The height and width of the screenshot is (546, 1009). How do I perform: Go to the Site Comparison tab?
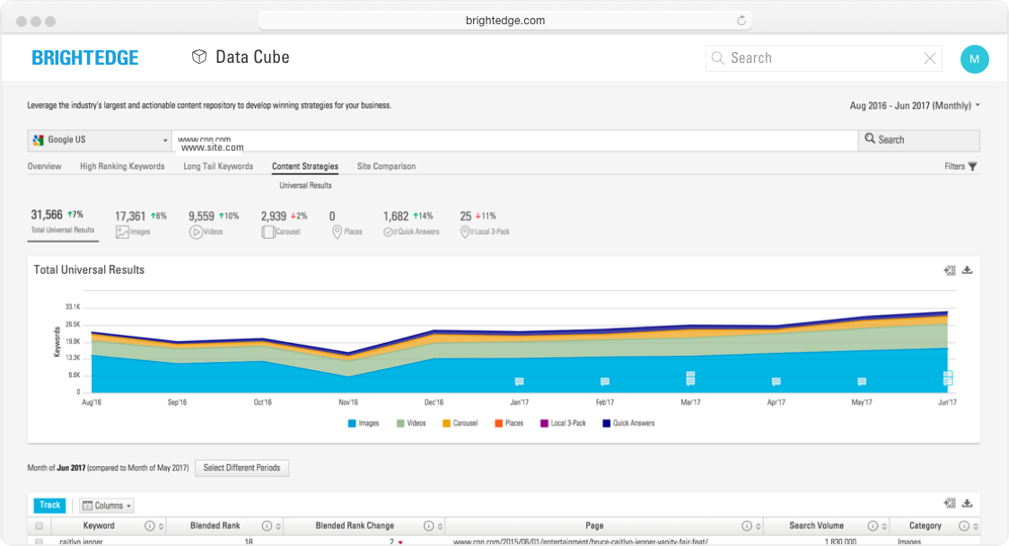tap(386, 166)
